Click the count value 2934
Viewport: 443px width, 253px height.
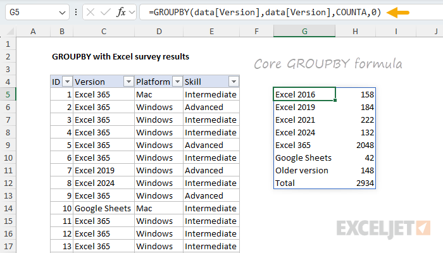[365, 183]
